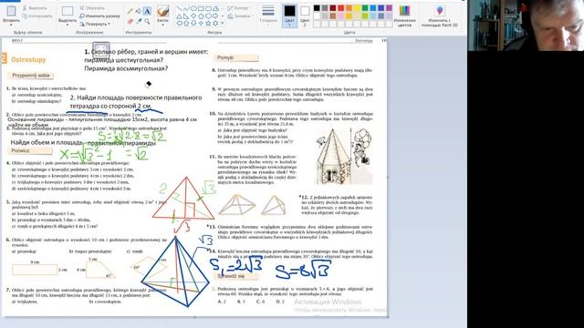Open the Fill (Заливка) dropdown
The height and width of the screenshot is (328, 584).
pyautogui.click(x=240, y=16)
